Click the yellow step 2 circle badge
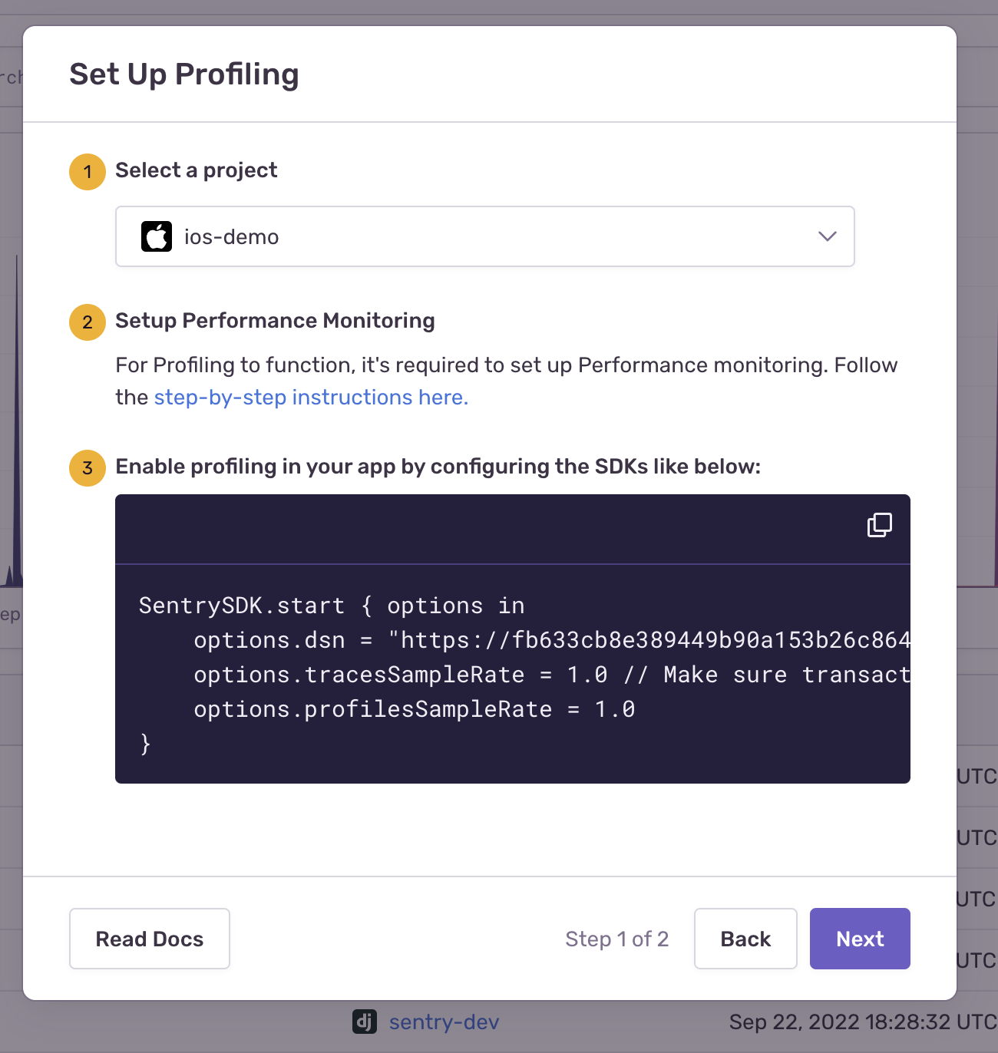The width and height of the screenshot is (998, 1053). point(88,322)
